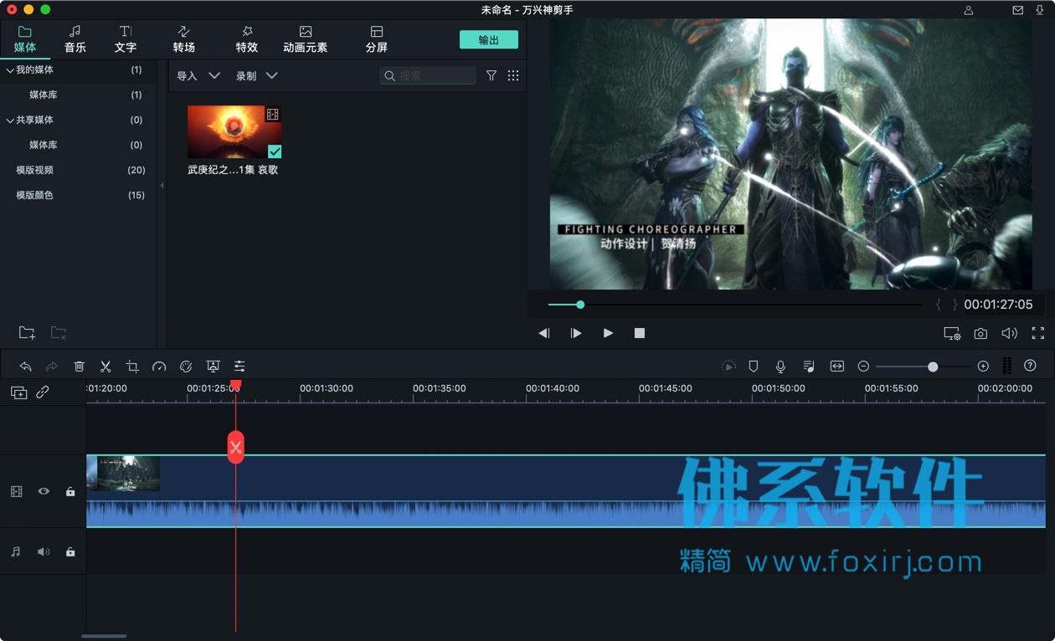
Task: Open the crop tool
Action: [x=132, y=367]
